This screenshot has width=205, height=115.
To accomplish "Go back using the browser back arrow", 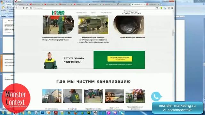I will point(17,8).
